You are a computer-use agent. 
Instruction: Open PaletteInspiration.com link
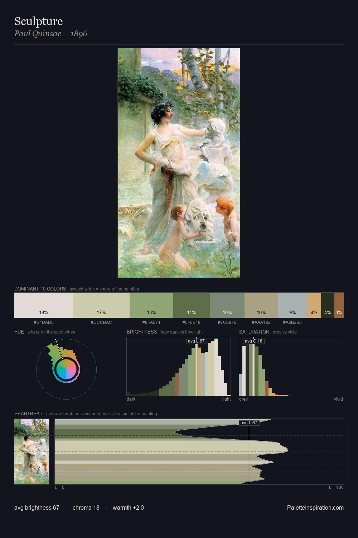click(x=315, y=508)
